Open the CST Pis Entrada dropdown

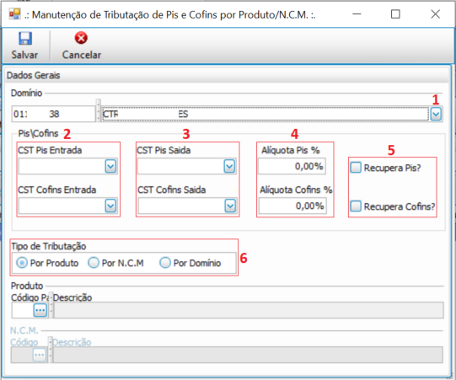(110, 167)
